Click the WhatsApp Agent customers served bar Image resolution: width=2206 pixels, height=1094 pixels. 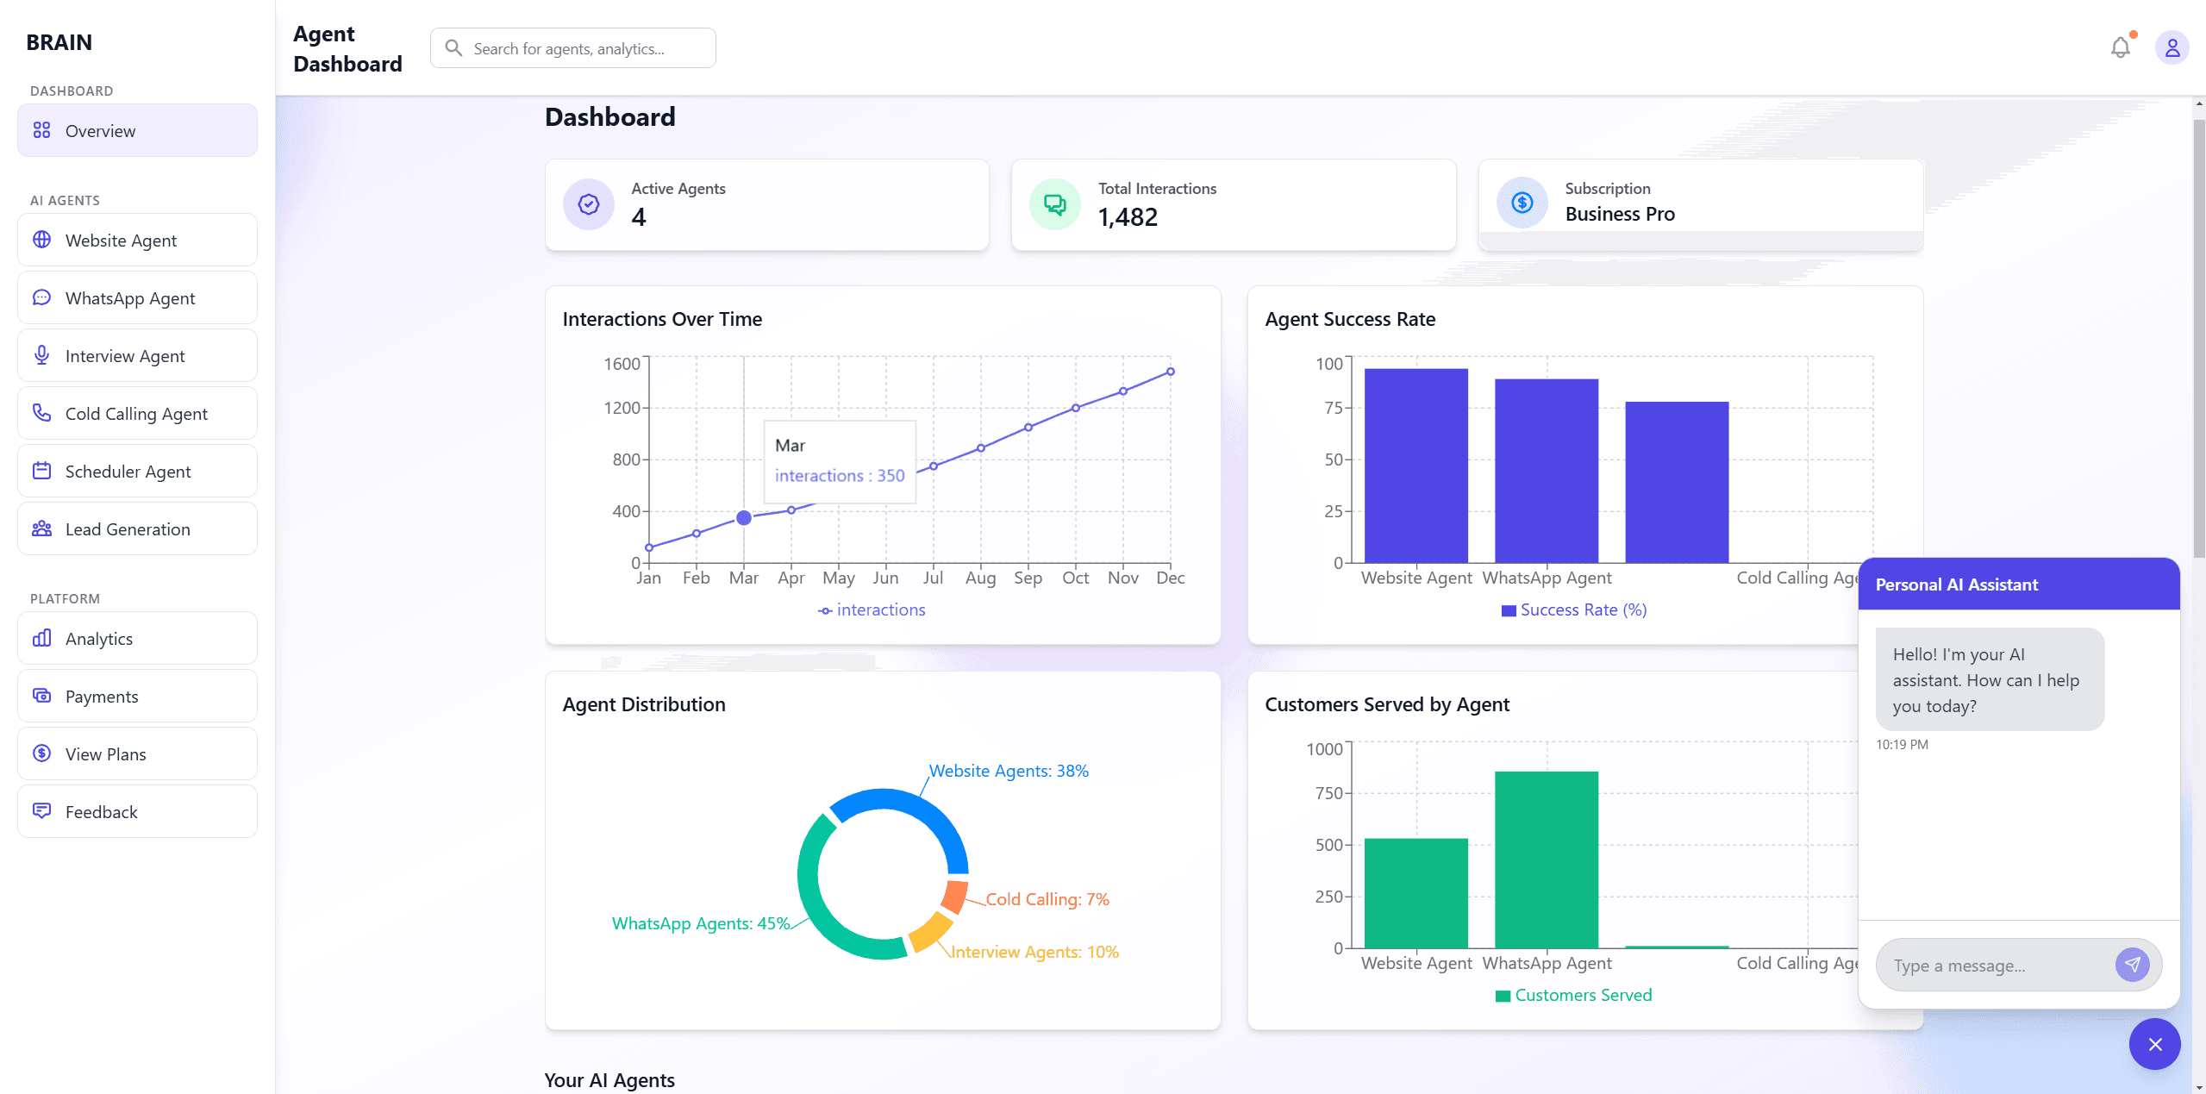tap(1546, 860)
